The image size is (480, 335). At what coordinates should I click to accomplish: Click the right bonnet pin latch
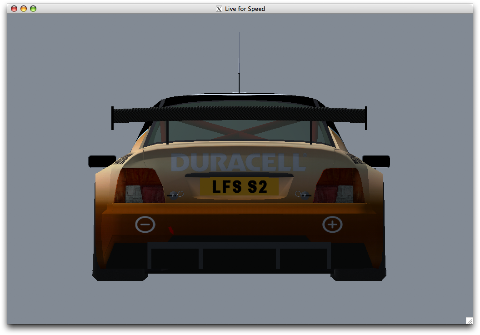click(303, 195)
